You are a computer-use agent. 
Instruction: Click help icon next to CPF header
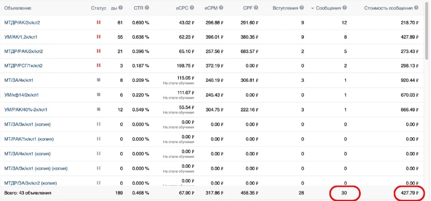click(x=256, y=8)
